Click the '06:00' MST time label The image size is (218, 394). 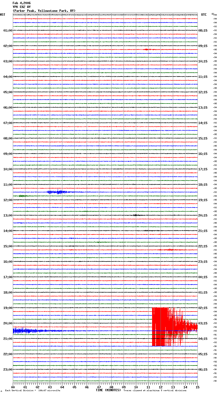[x=8, y=108]
